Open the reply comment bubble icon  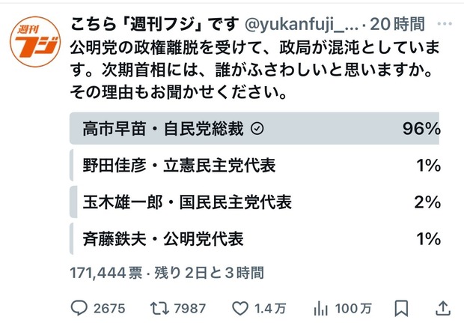79,309
